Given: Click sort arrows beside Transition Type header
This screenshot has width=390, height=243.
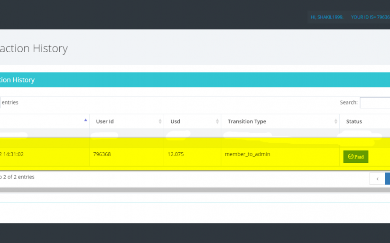Looking at the screenshot, I should pos(335,121).
